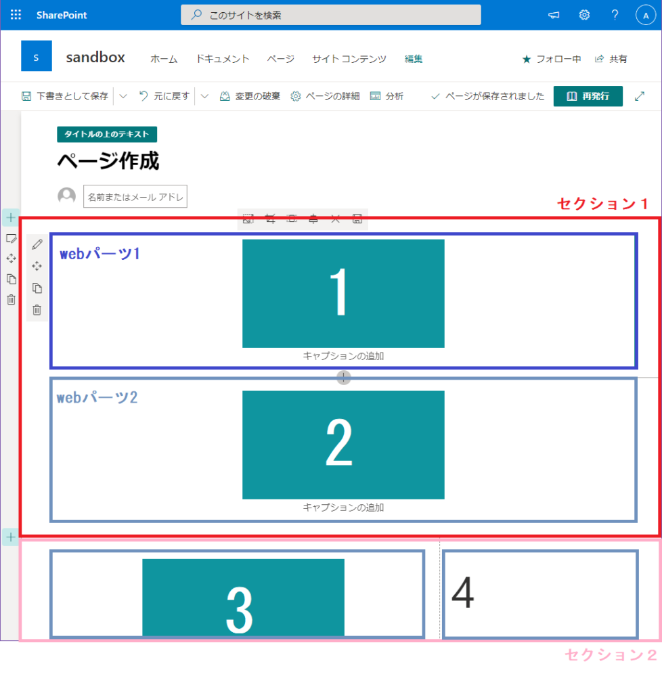Image resolution: width=662 pixels, height=693 pixels.
Task: Click the ページ作成 page title
Action: point(108,161)
